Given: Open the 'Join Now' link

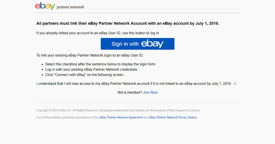Looking at the screenshot, I should coord(150,92).
